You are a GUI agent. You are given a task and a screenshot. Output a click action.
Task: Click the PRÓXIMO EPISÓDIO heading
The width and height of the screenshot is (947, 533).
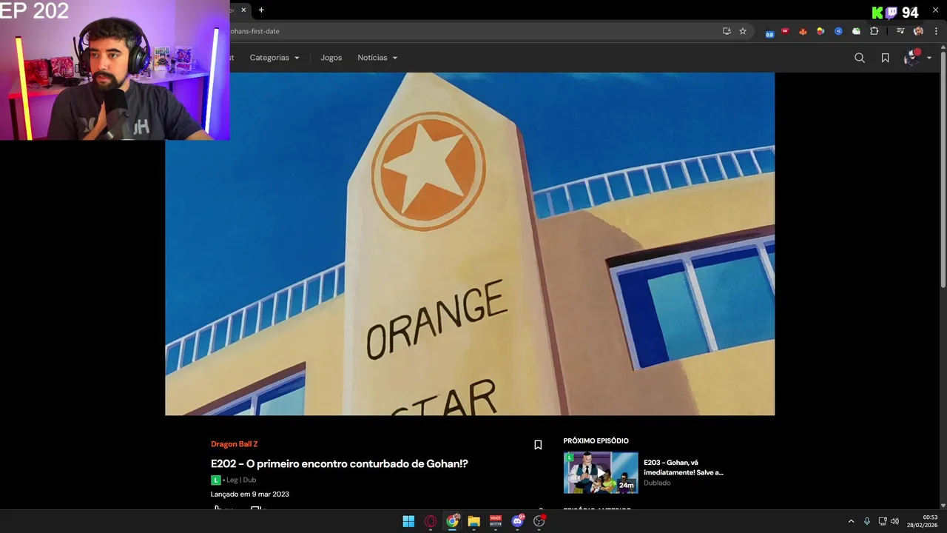596,440
